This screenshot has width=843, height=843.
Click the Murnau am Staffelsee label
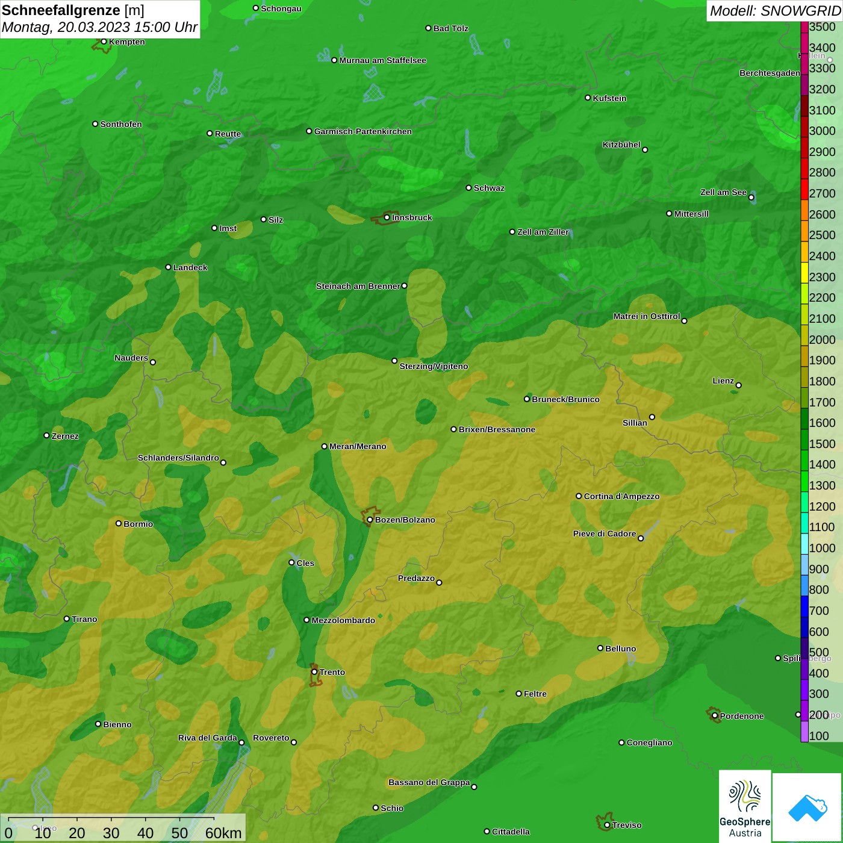(383, 60)
